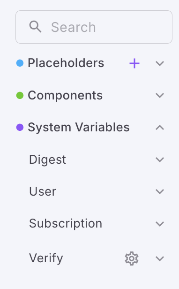Select the Components heading

65,96
